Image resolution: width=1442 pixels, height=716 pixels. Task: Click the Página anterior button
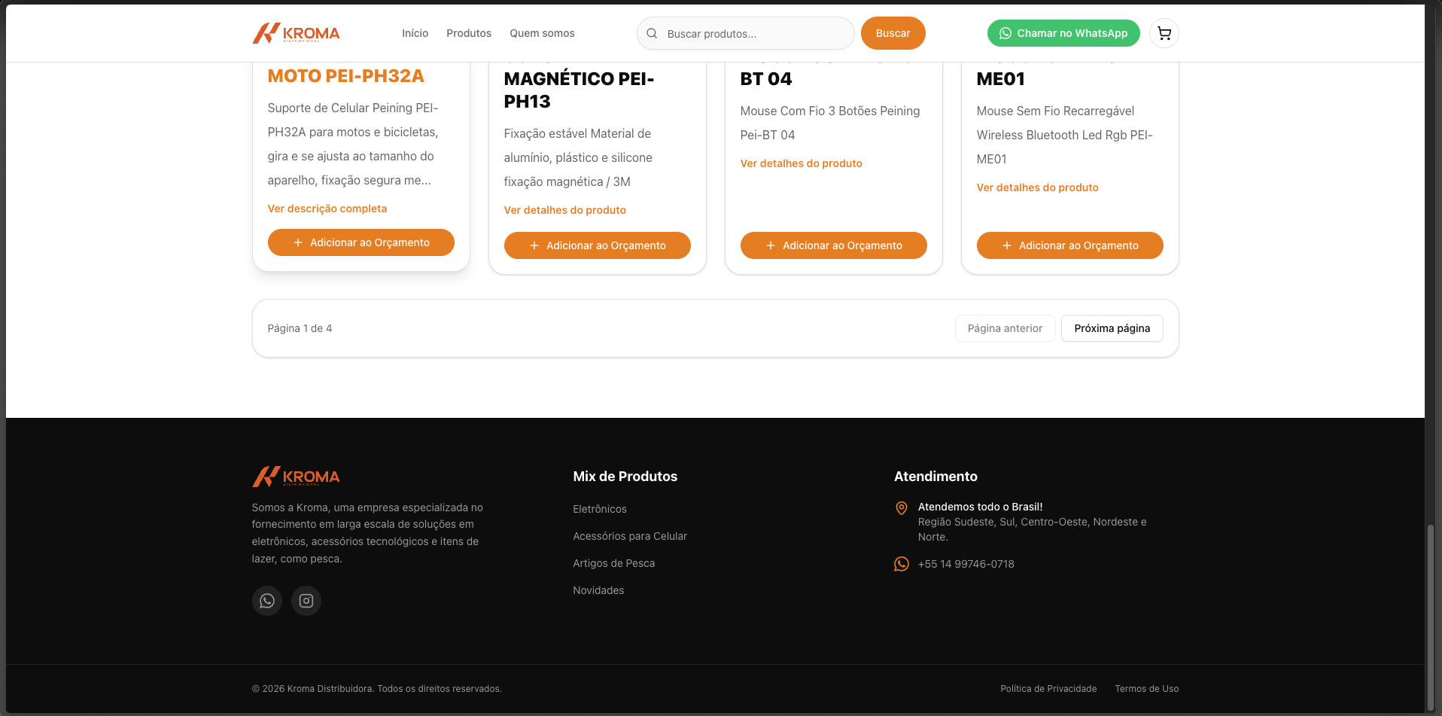(x=1005, y=328)
